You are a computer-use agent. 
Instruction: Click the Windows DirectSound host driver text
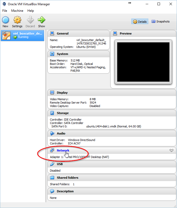[81, 140]
